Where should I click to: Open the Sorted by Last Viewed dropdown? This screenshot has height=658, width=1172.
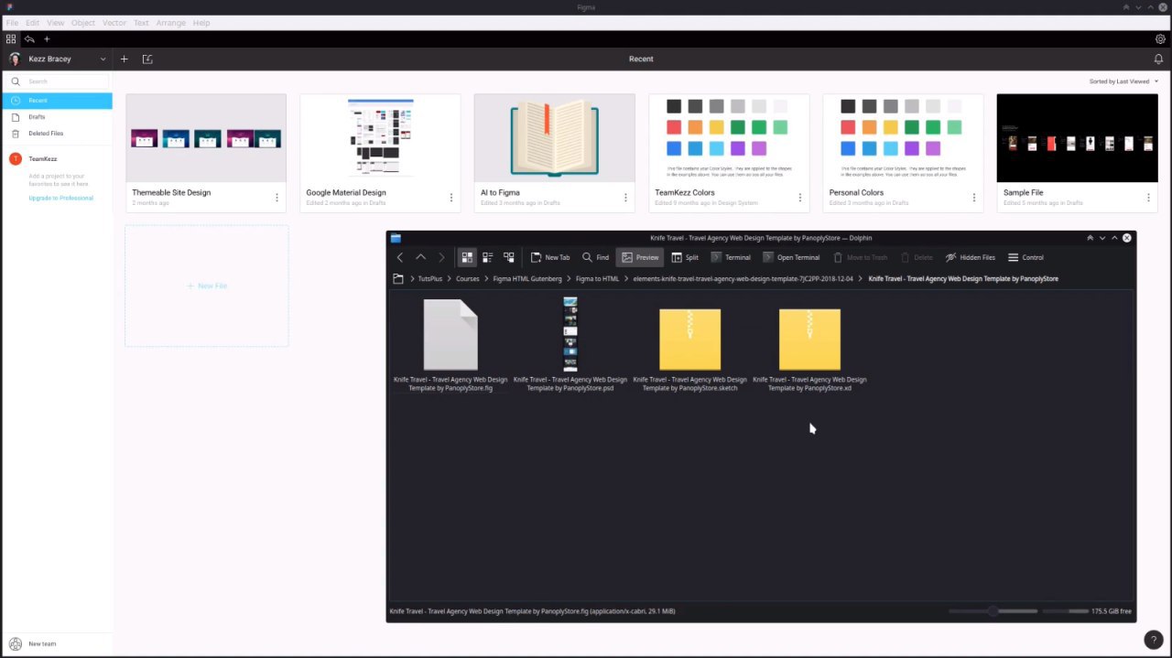click(1123, 81)
